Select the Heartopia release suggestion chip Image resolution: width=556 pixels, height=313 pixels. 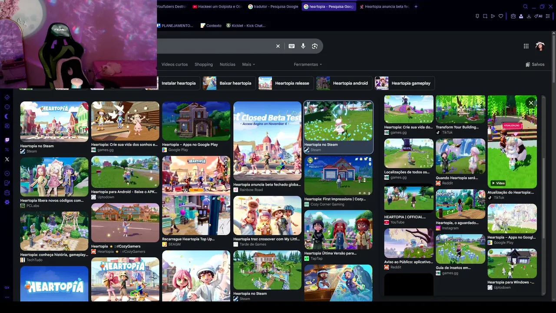pos(285,83)
